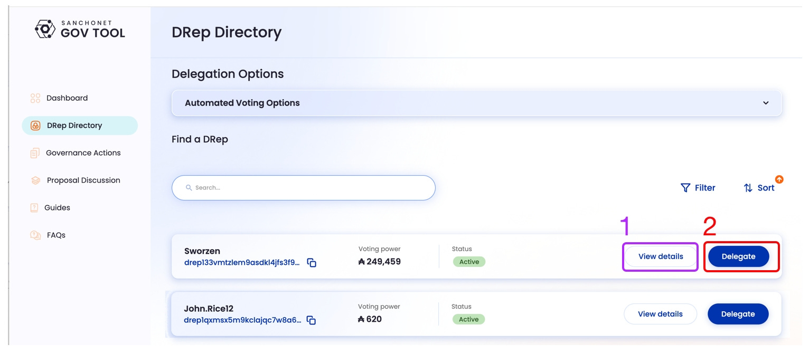This screenshot has width=809, height=353.
Task: Click the Proposal Discussion icon
Action: [x=35, y=180]
